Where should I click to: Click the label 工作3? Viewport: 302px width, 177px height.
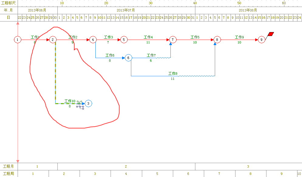click(x=108, y=37)
